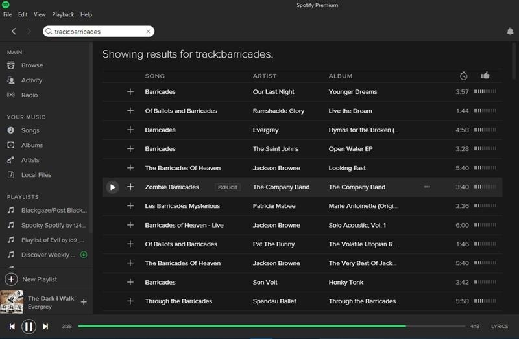The height and width of the screenshot is (339, 519).
Task: Go forward with the right arrow
Action: 29,31
